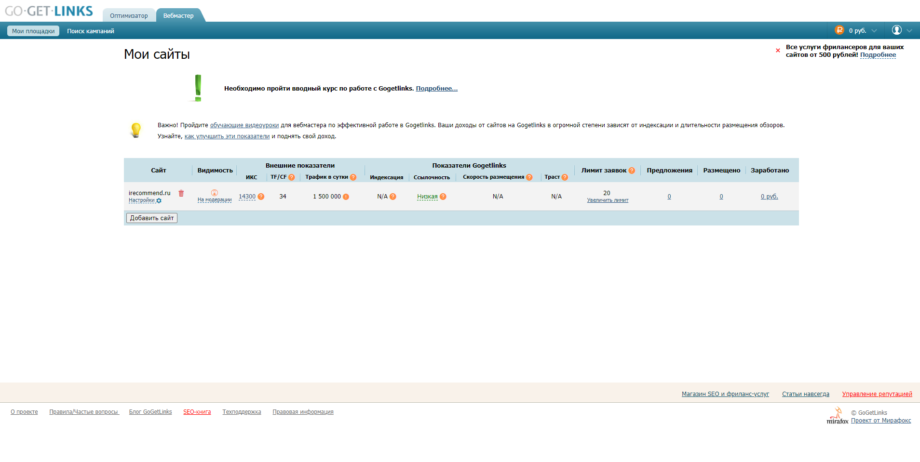Click the traffic value 1 500 000

tap(327, 197)
